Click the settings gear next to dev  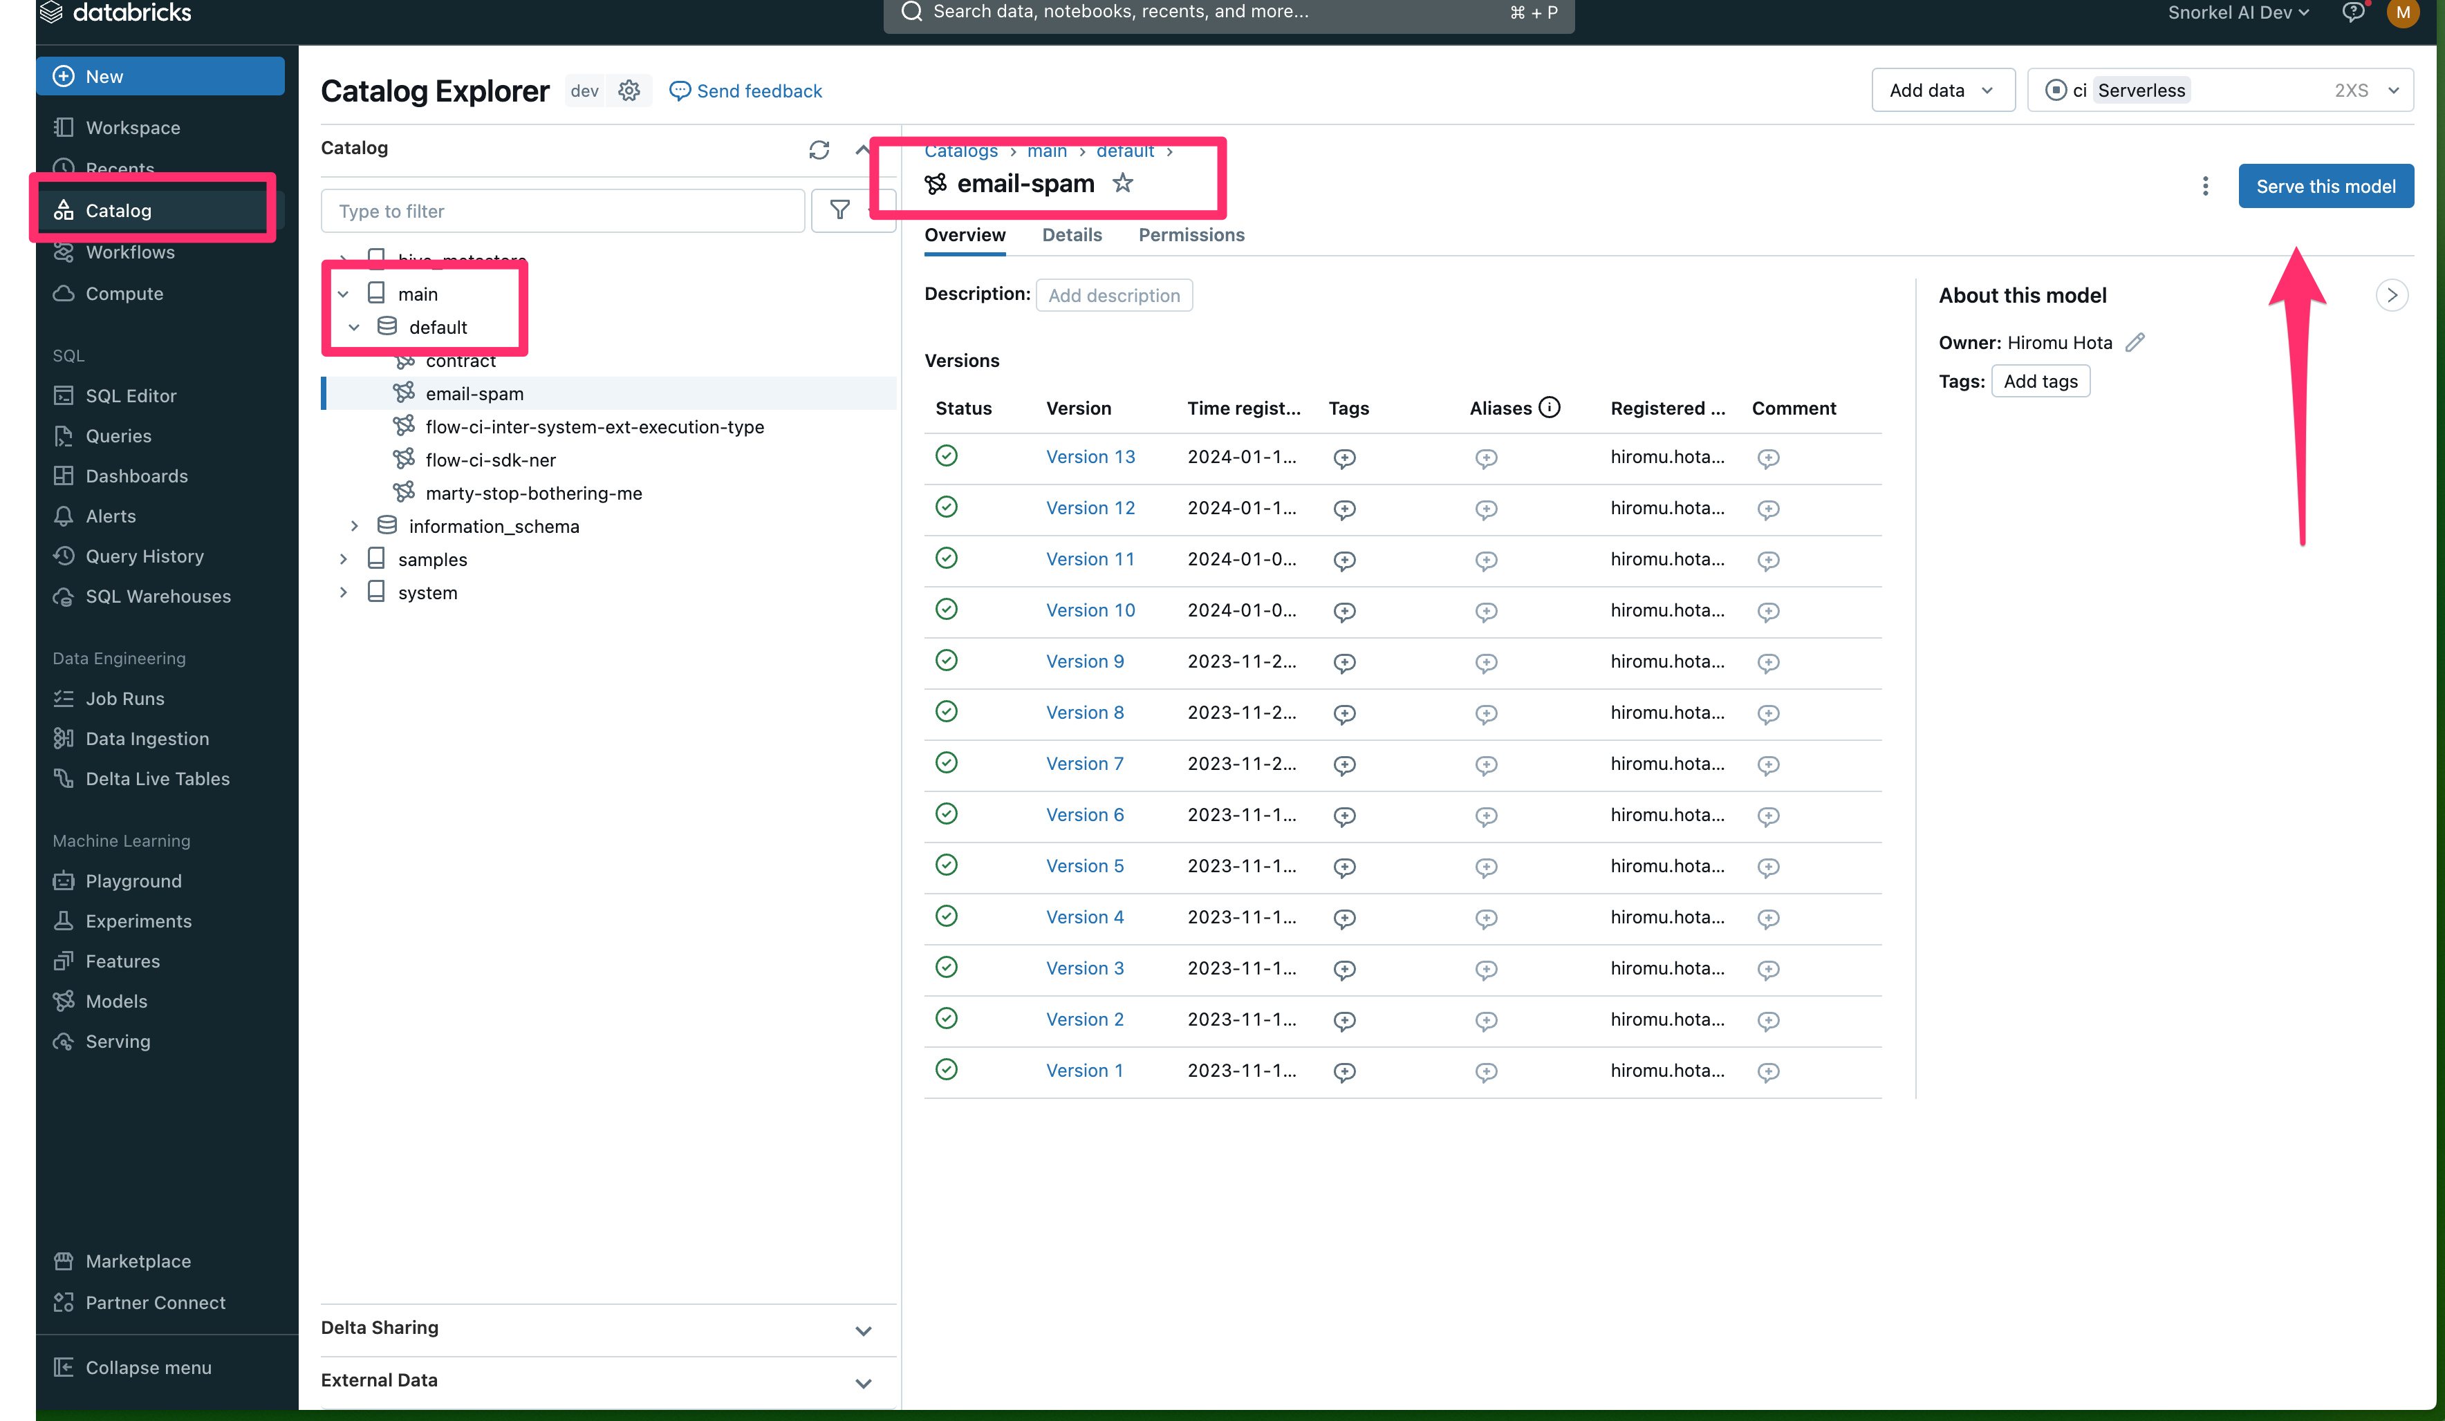coord(630,91)
